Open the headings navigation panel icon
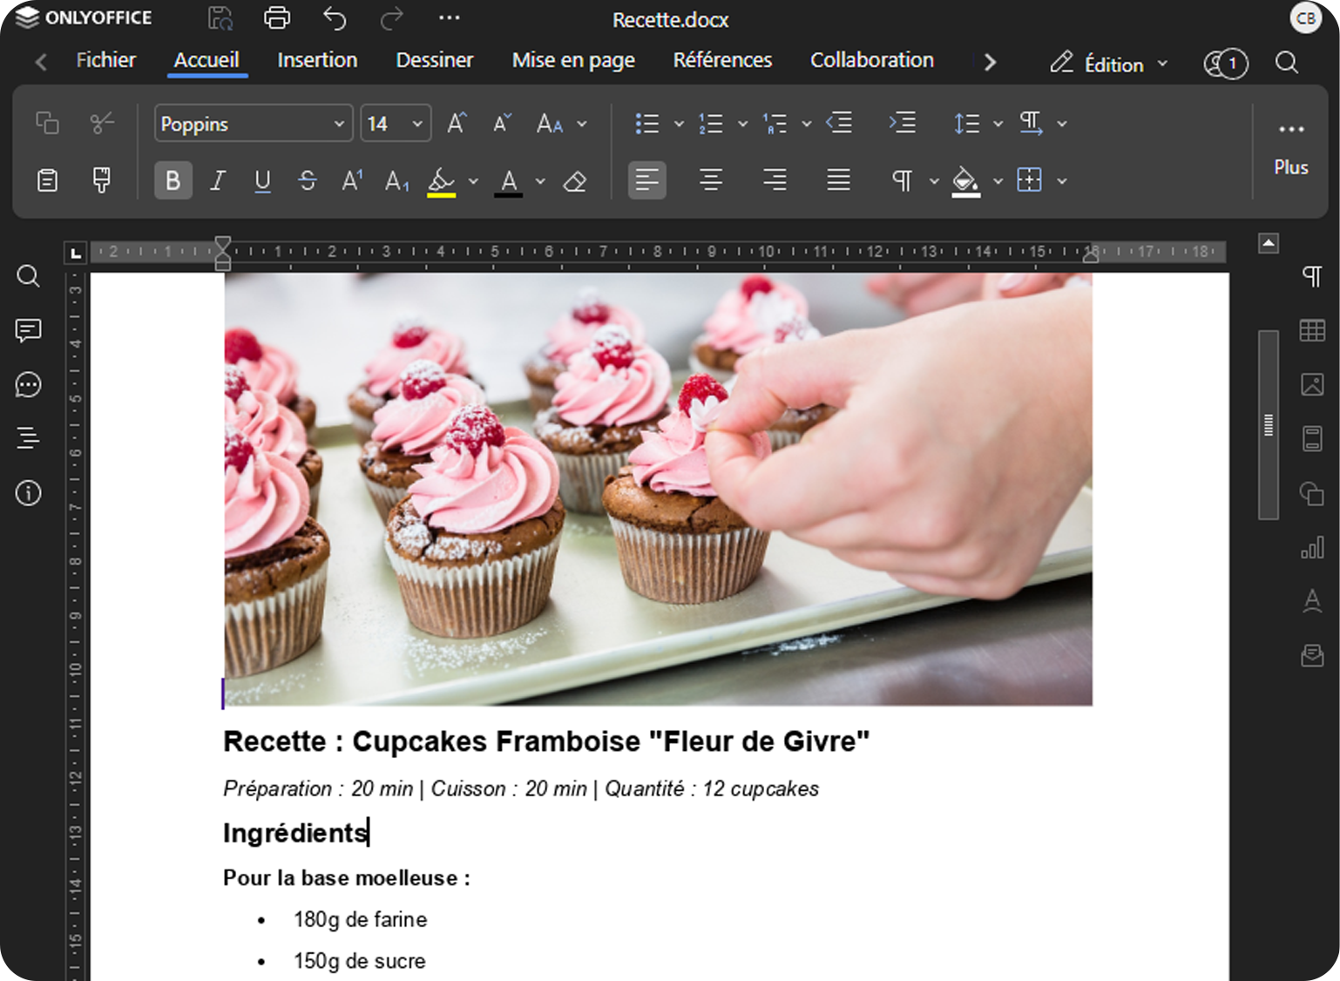This screenshot has height=981, width=1340. point(28,438)
